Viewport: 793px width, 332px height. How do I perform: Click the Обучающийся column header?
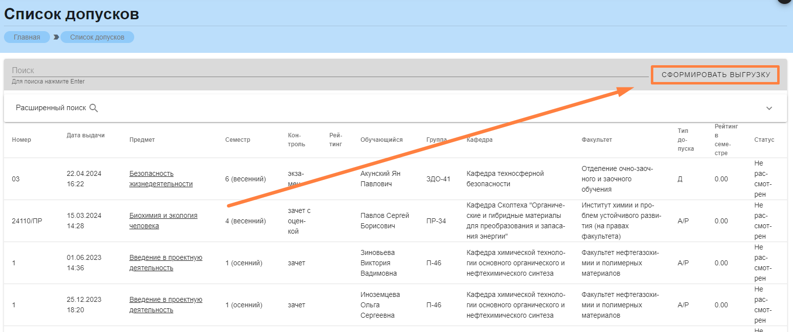381,140
